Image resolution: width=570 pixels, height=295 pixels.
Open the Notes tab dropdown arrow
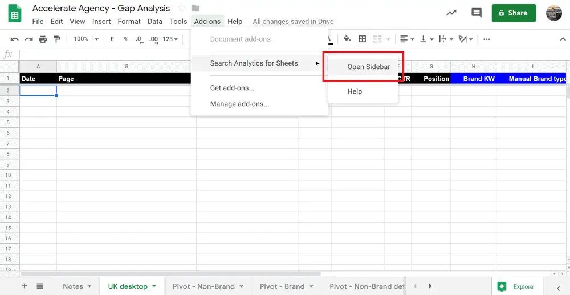point(89,286)
